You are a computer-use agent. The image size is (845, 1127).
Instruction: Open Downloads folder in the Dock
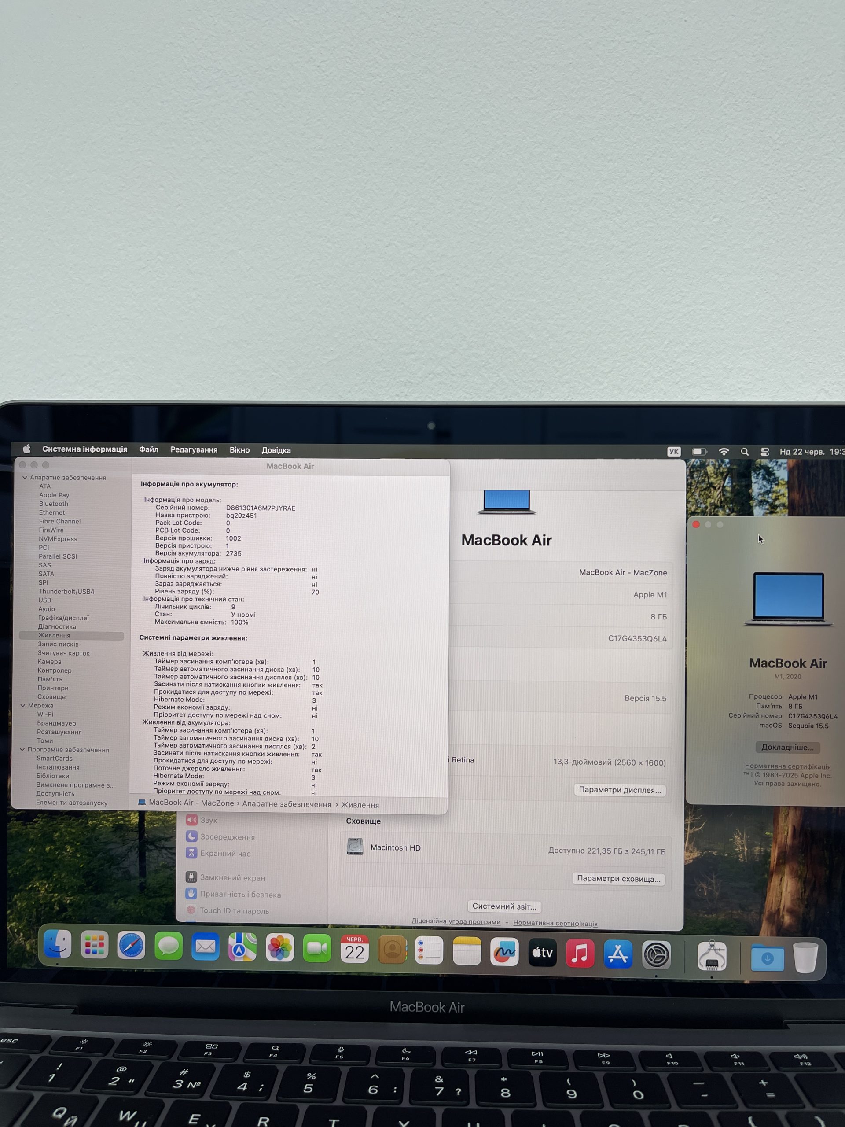tap(767, 958)
